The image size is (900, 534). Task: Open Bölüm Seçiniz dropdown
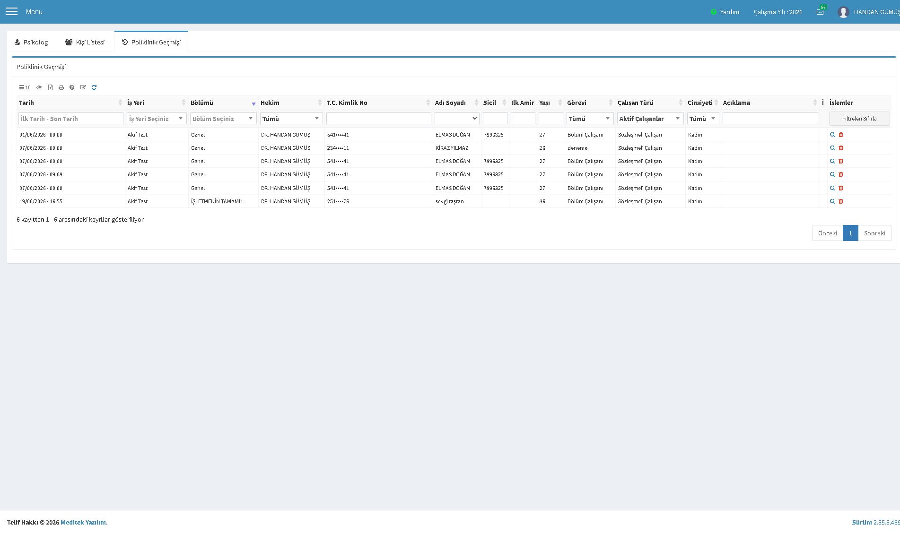(x=223, y=119)
